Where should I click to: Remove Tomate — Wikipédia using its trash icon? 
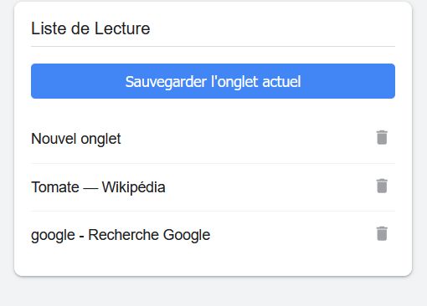382,186
